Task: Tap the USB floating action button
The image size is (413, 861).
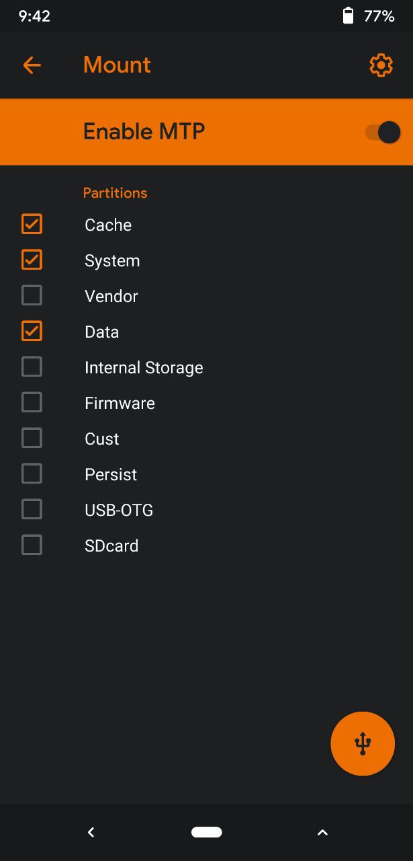Action: pos(363,743)
